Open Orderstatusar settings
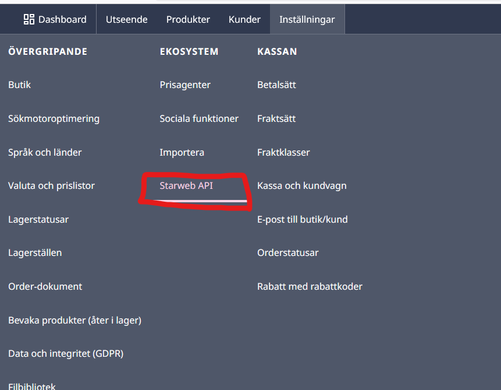Viewport: 501px width, 390px height. point(288,253)
